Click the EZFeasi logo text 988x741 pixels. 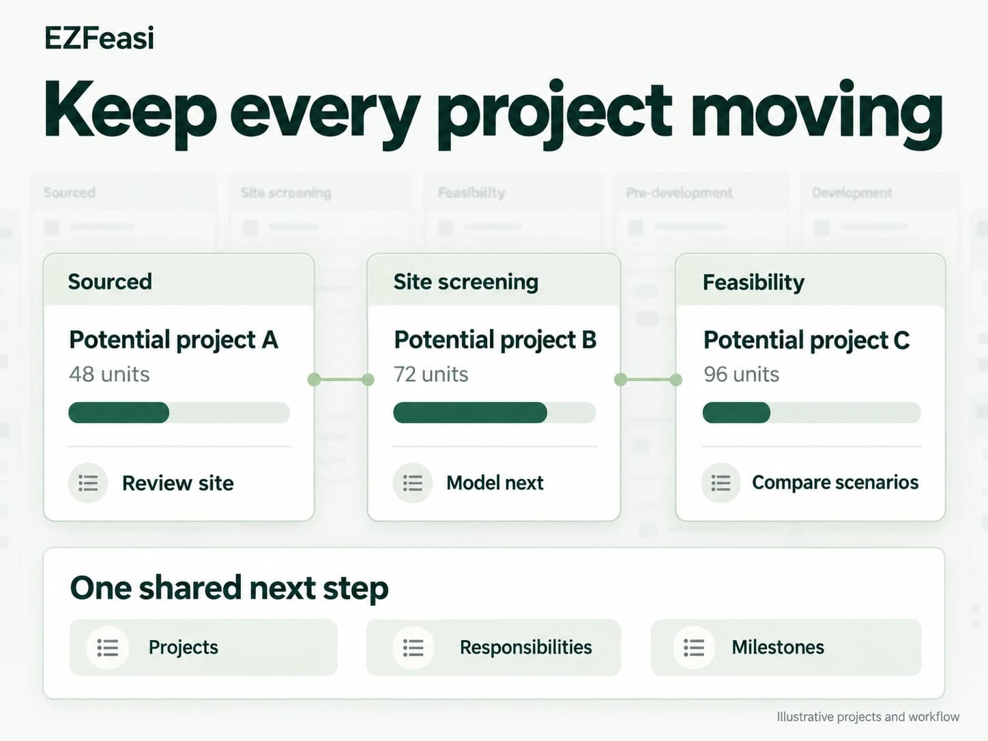click(x=100, y=38)
